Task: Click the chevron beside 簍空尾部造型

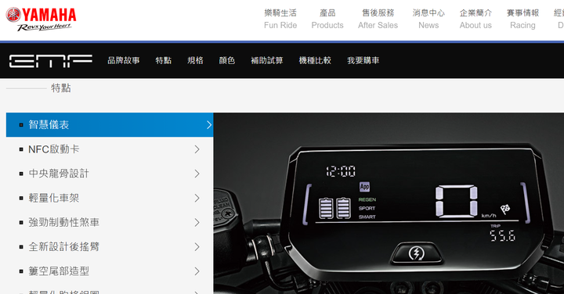Action: [197, 271]
